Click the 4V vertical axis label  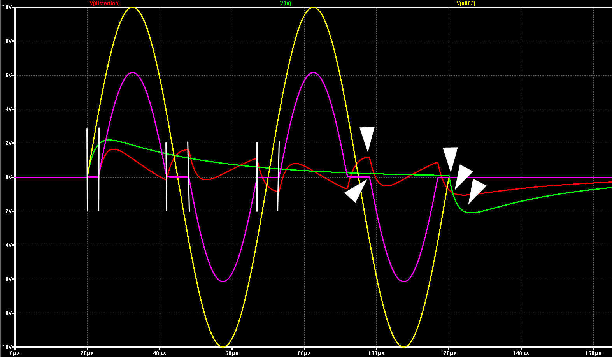click(8, 109)
